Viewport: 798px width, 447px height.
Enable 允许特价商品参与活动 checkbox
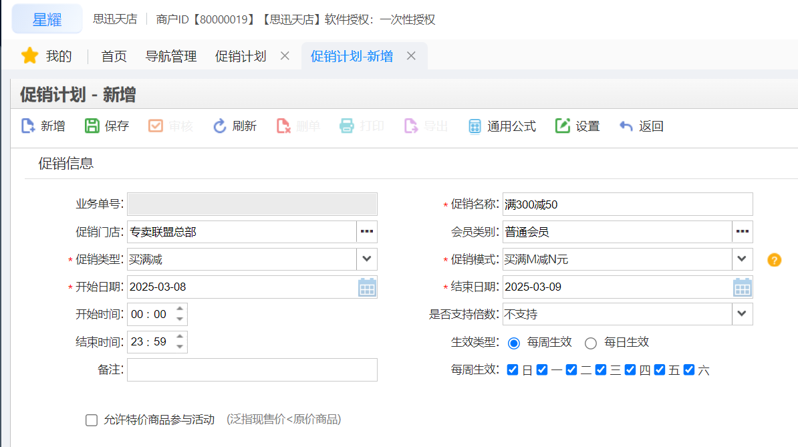point(92,420)
